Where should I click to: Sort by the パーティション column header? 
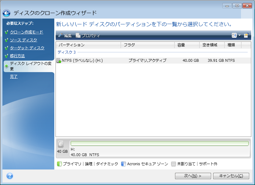88,45
